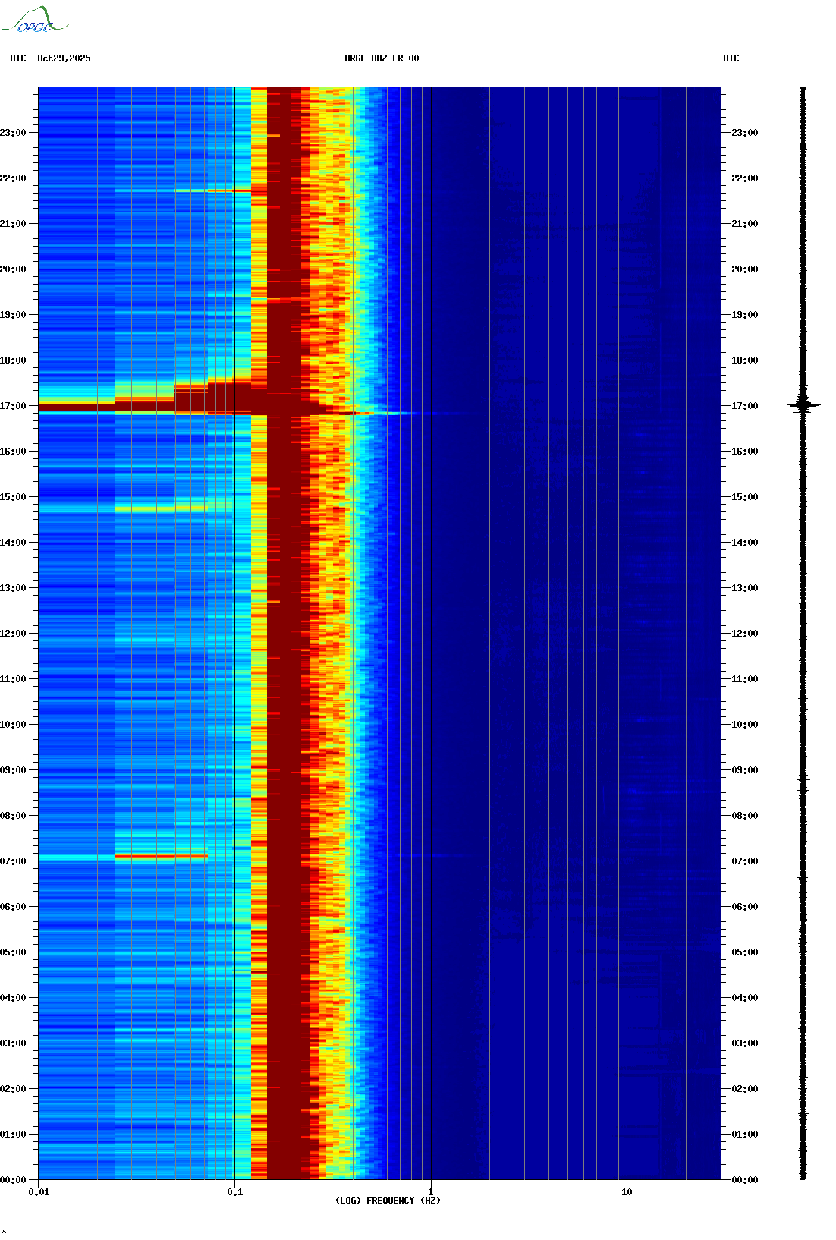Click the 1 Hz frequency axis label
The width and height of the screenshot is (836, 1240).
pyautogui.click(x=431, y=1192)
